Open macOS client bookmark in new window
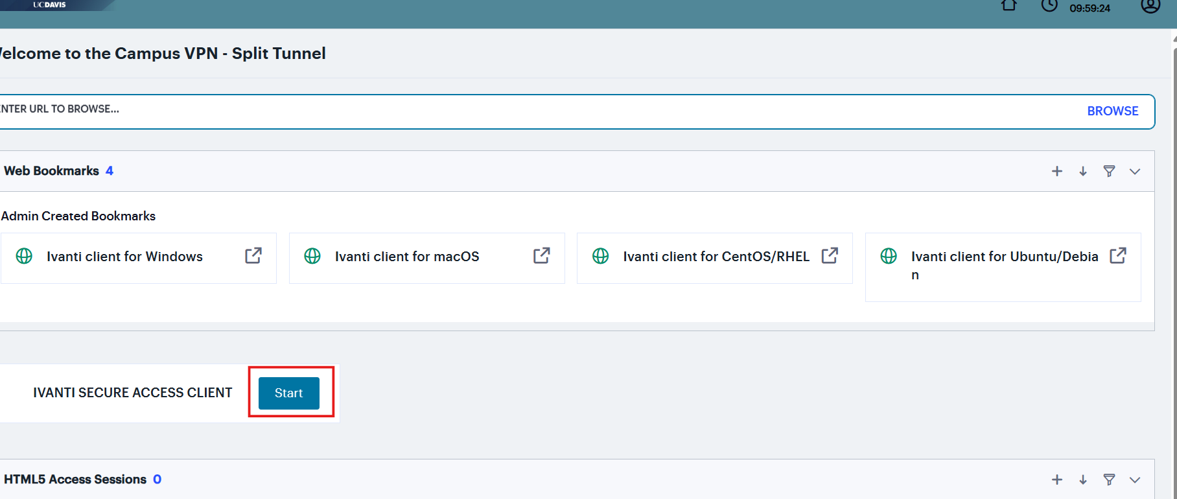Image resolution: width=1177 pixels, height=499 pixels. click(x=542, y=256)
